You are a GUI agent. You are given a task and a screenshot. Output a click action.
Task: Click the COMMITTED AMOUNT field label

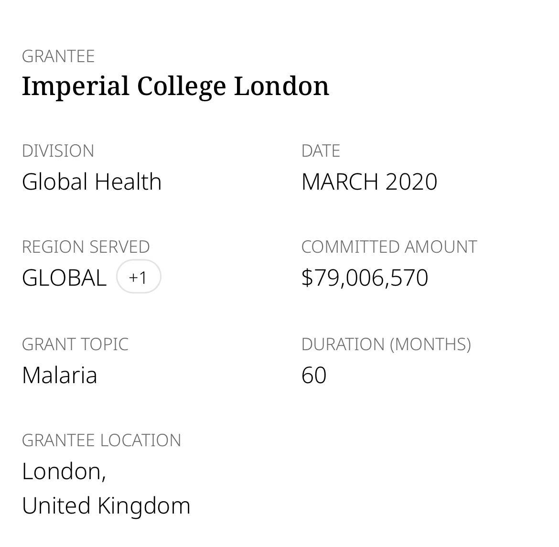tap(389, 247)
